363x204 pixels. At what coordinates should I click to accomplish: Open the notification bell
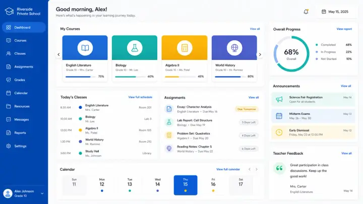[306, 12]
